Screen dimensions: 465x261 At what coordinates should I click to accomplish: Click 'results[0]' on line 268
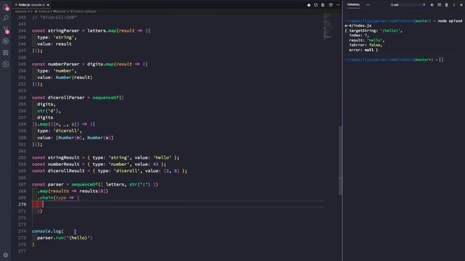pyautogui.click(x=92, y=191)
